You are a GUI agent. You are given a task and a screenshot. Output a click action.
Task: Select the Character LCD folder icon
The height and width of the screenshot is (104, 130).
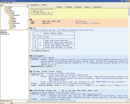tap(11, 15)
